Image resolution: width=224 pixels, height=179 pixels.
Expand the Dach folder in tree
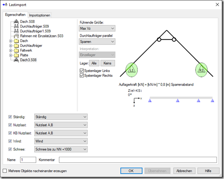[x=11, y=41]
